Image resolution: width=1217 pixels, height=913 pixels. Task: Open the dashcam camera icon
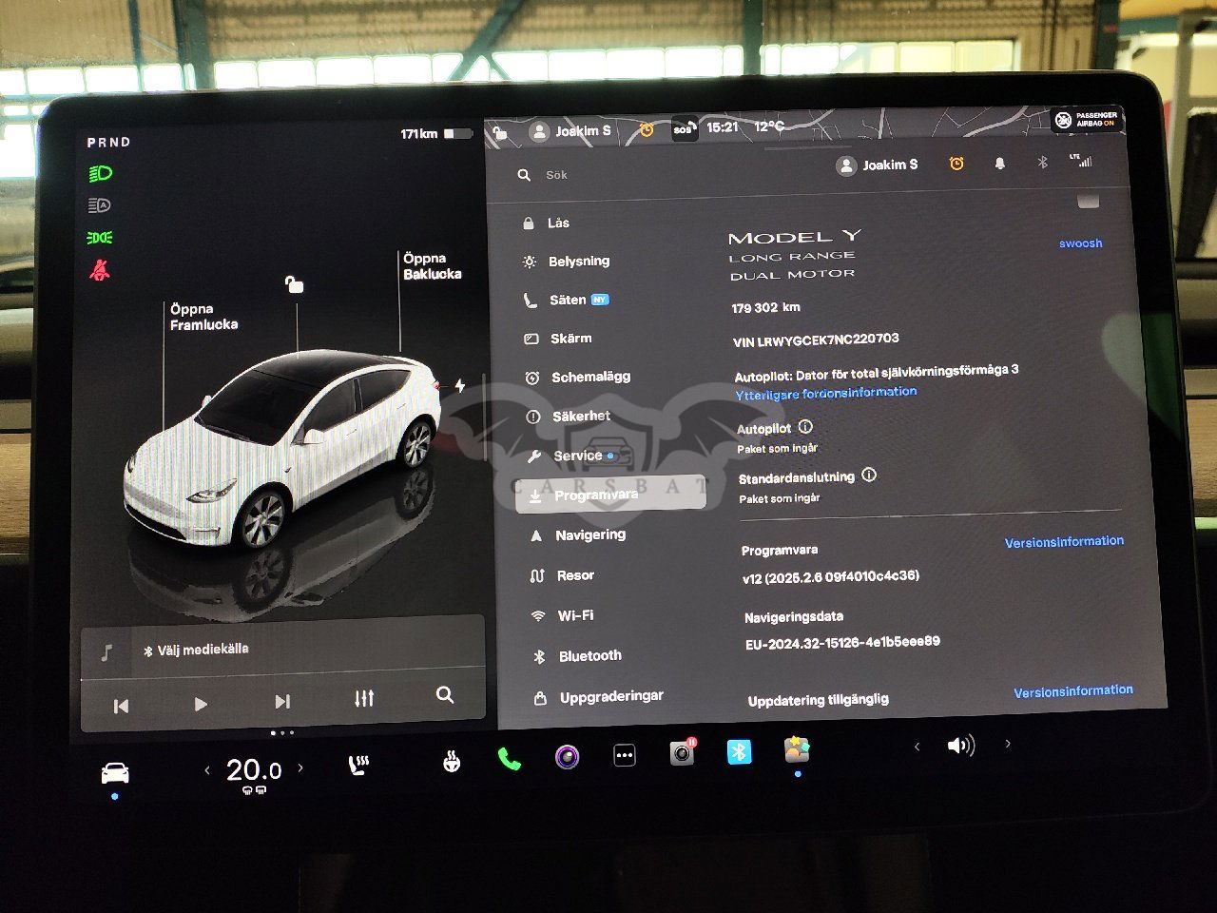coord(682,753)
